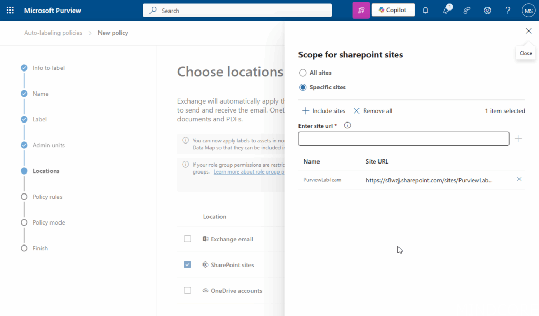Open the Auto-labeling policies breadcrumb link
This screenshot has height=316, width=539.
(53, 33)
